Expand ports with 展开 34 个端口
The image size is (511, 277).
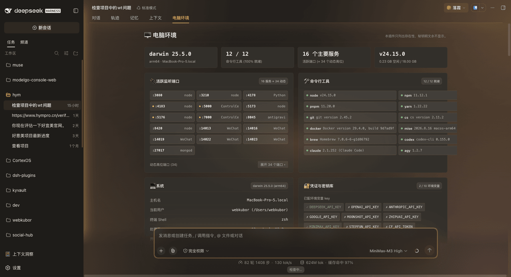pos(273,164)
